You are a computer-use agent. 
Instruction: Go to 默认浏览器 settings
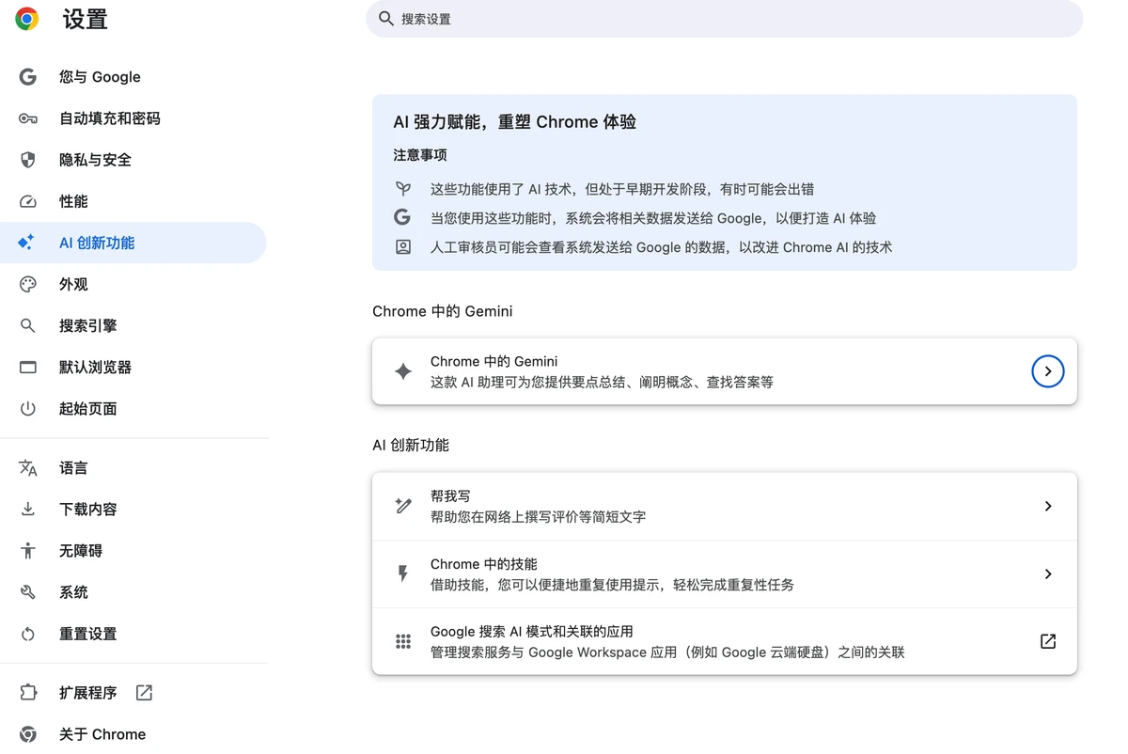click(133, 367)
